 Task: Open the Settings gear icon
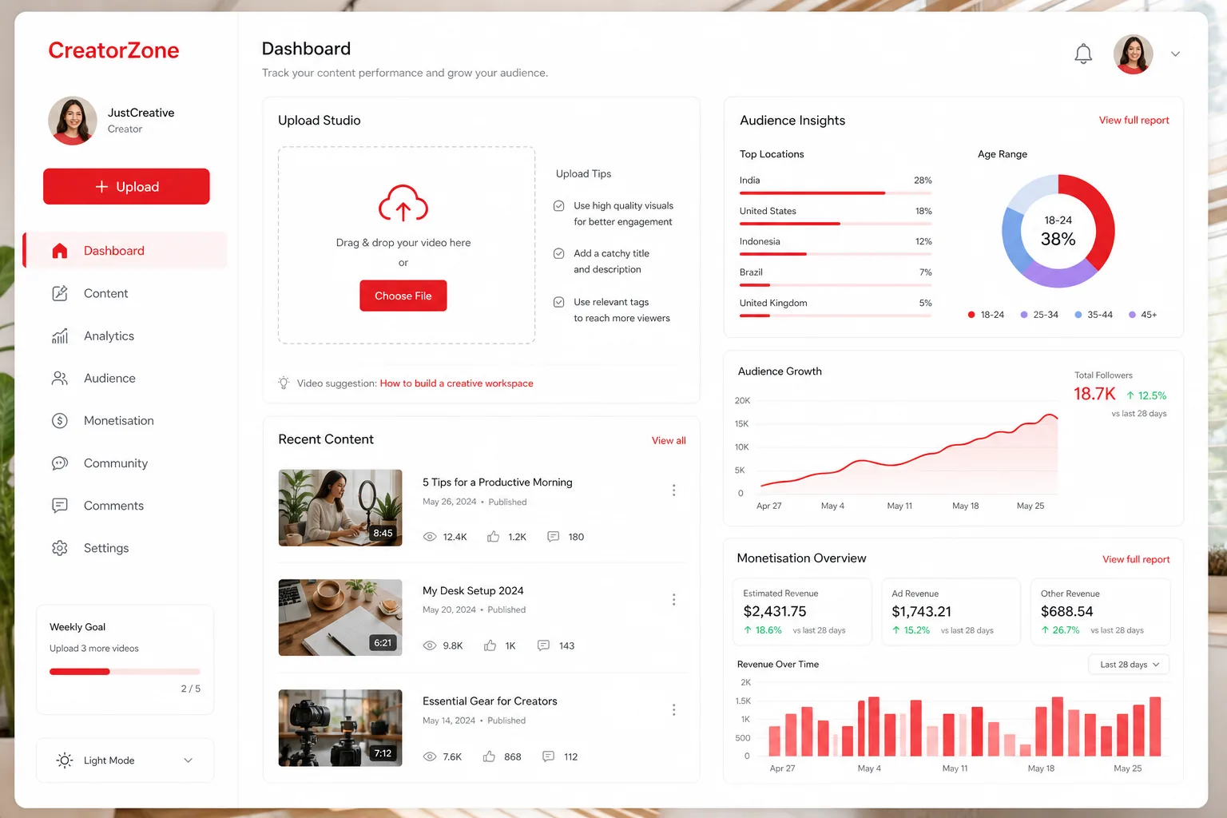[x=60, y=548]
